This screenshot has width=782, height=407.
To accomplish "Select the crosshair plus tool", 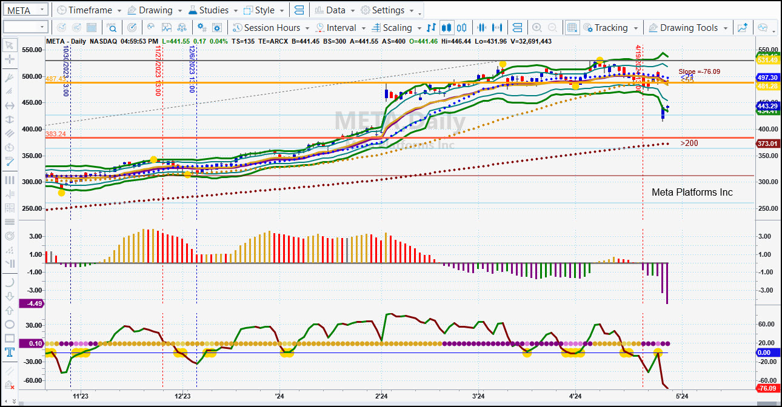I will (9, 59).
